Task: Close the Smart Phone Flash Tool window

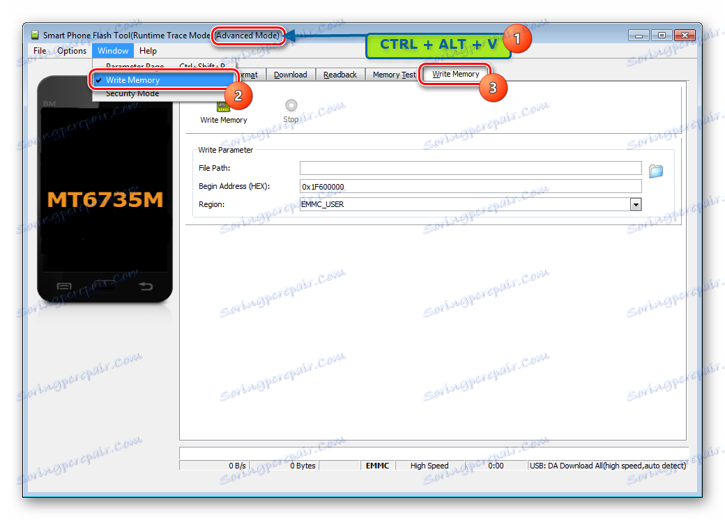Action: 685,35
